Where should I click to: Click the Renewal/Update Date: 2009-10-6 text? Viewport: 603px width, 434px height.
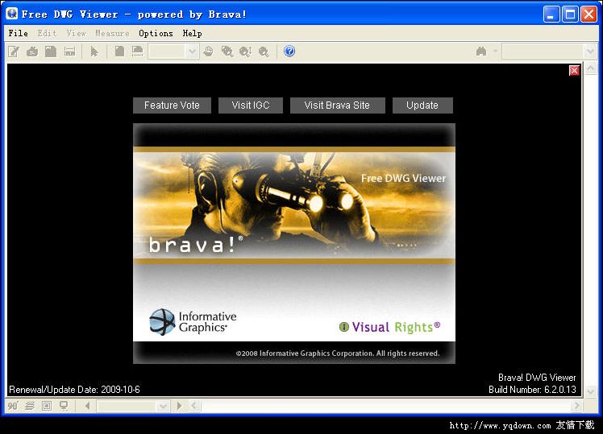(x=75, y=390)
